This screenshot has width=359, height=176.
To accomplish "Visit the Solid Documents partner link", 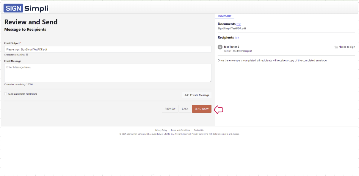I will 220,134.
